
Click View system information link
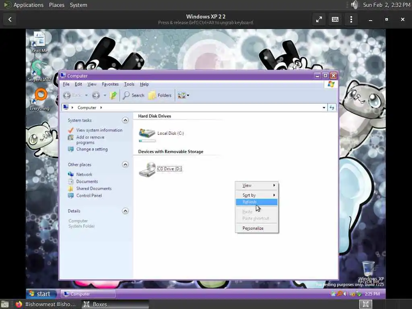click(99, 130)
